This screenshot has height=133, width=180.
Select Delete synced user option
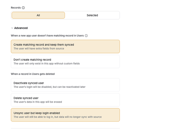(65, 100)
